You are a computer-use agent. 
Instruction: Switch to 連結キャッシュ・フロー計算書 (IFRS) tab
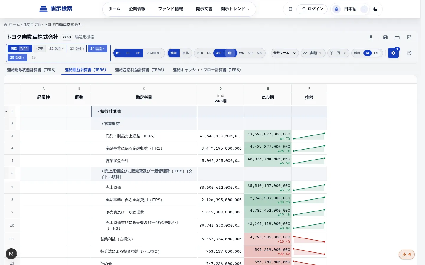tap(207, 70)
